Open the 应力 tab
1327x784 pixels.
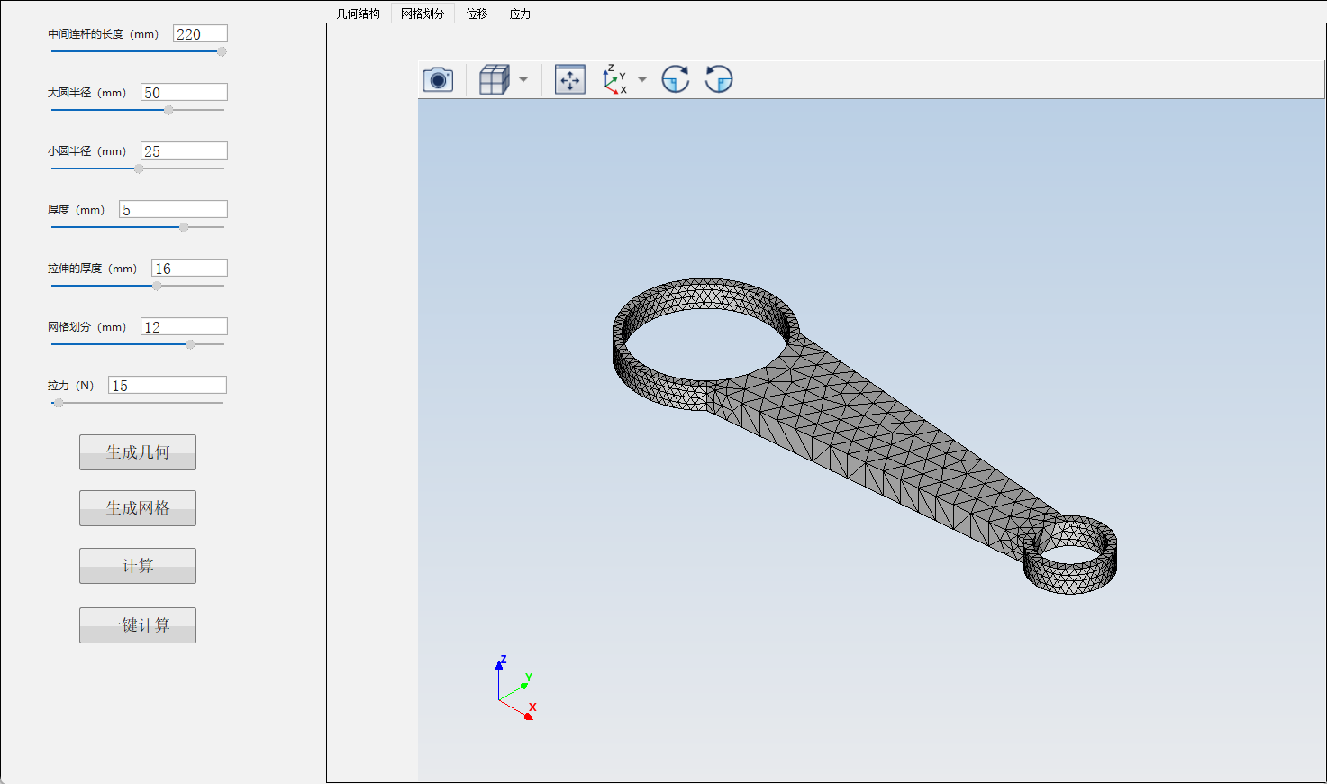pyautogui.click(x=520, y=14)
